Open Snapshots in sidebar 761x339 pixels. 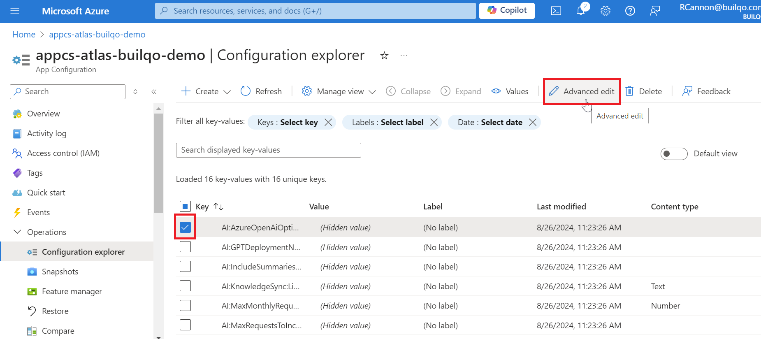60,272
